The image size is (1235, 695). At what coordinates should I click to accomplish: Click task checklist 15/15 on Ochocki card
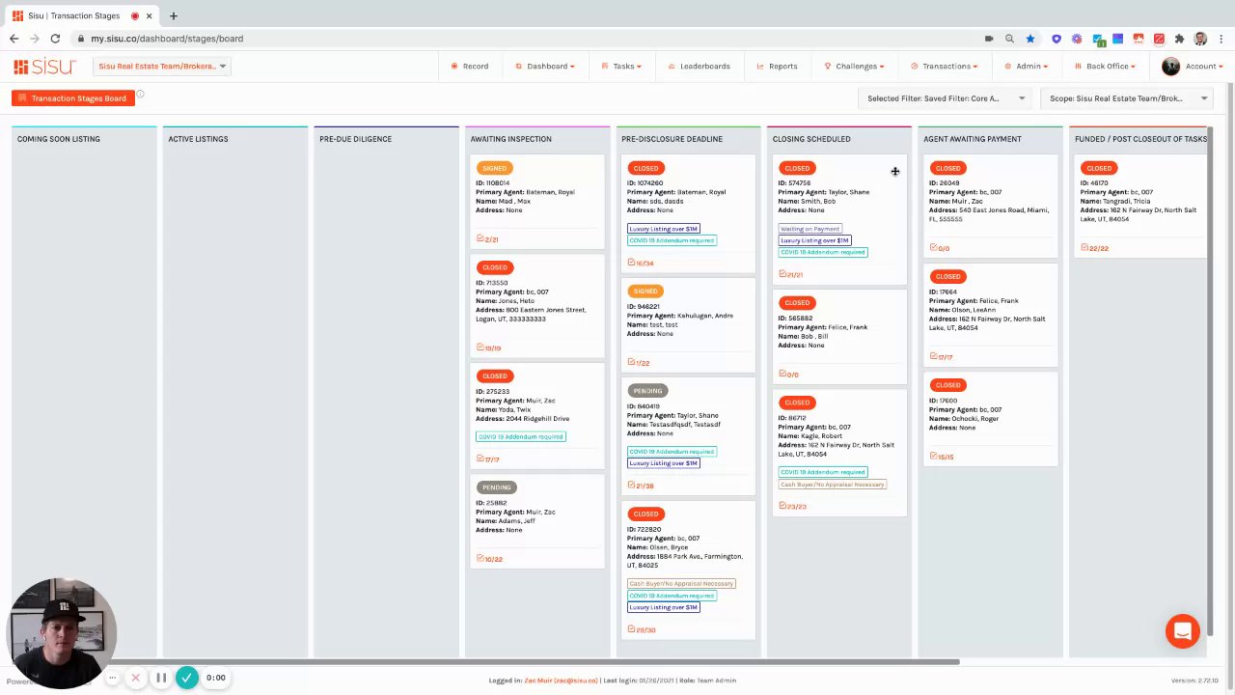(x=942, y=457)
